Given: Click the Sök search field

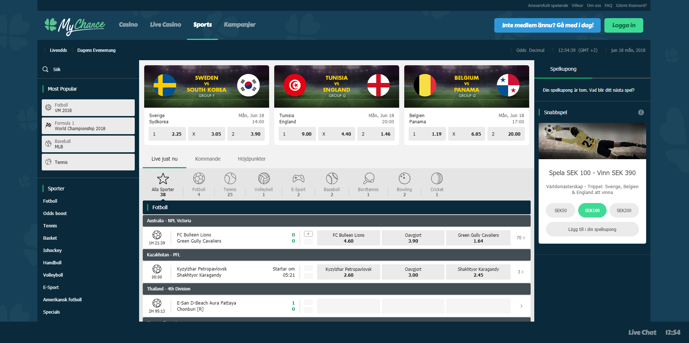Looking at the screenshot, I should point(88,69).
